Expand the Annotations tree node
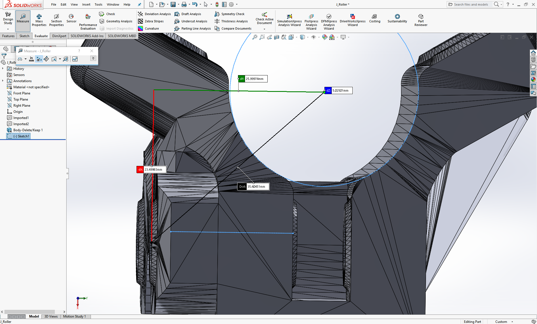Screen dimensions: 537x324 tap(3, 81)
